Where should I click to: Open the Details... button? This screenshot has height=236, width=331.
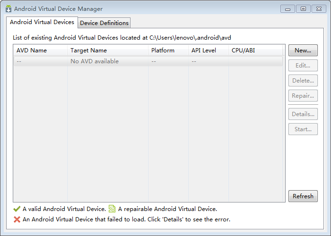pos(303,114)
